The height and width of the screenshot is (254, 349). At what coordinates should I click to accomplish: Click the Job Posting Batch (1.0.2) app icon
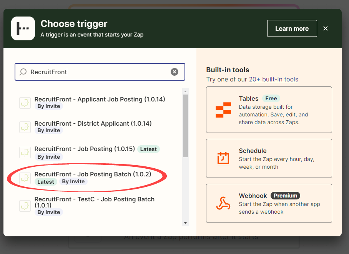25,178
